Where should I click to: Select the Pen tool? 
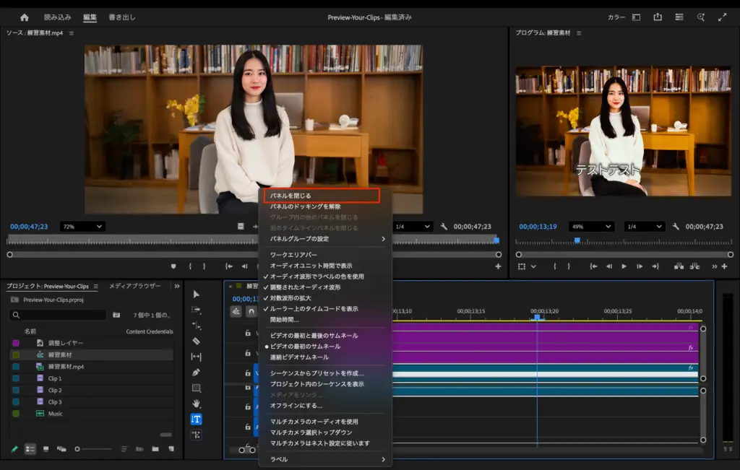(x=196, y=373)
